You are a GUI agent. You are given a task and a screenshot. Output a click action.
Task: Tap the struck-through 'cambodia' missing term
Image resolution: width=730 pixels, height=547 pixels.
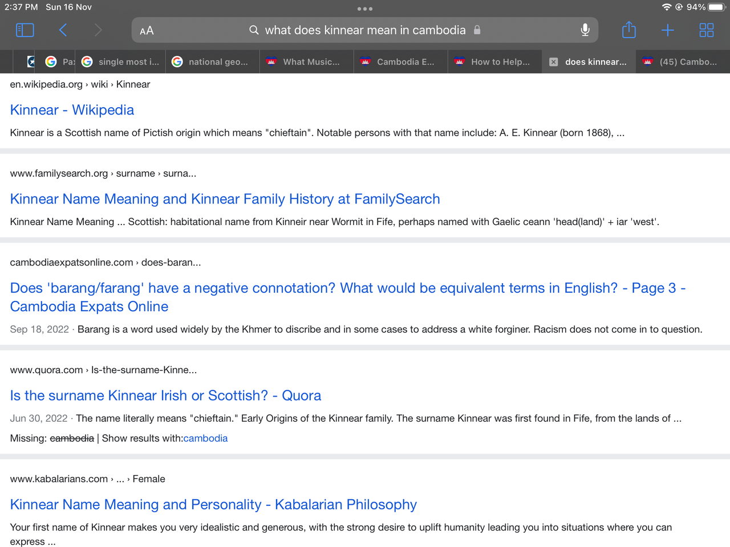(x=72, y=438)
